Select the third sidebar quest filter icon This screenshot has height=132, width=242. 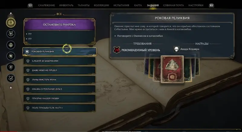click(11, 45)
